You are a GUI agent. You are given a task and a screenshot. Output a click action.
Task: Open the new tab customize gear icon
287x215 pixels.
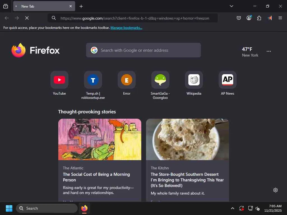tap(275, 190)
